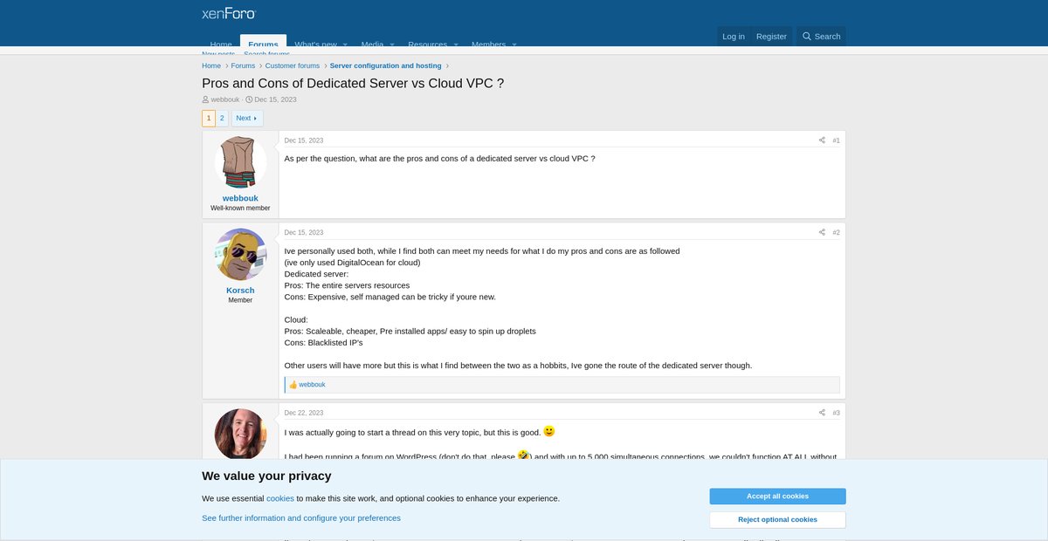This screenshot has width=1048, height=541.
Task: Share post #2 via share icon
Action: click(822, 232)
